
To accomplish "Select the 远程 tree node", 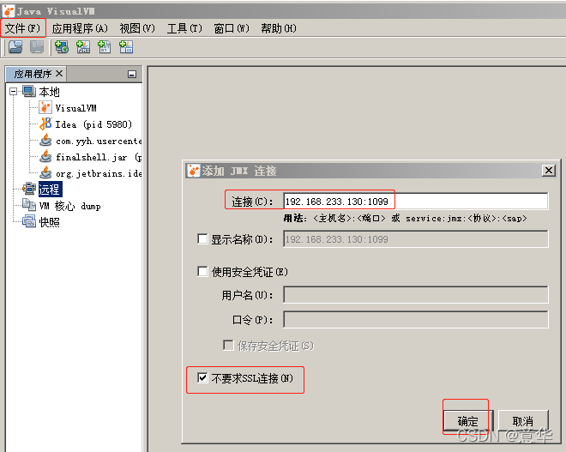I will point(51,190).
